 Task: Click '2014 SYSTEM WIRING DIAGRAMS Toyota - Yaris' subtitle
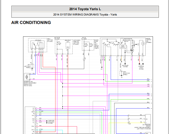tap(85, 15)
